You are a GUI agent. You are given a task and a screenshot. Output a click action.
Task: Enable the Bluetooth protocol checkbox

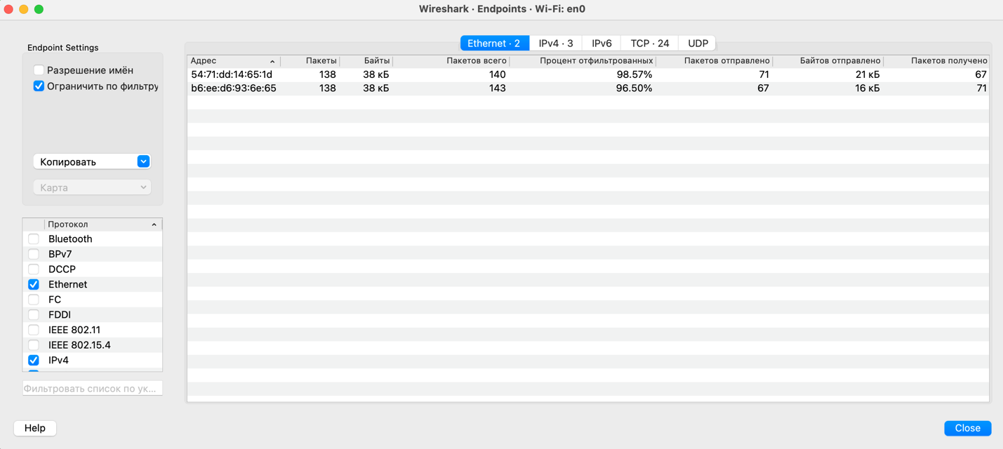[34, 239]
